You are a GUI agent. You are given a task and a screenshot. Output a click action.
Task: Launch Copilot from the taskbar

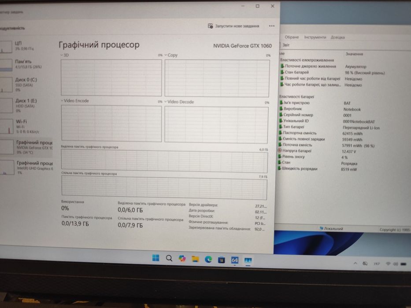(182, 259)
